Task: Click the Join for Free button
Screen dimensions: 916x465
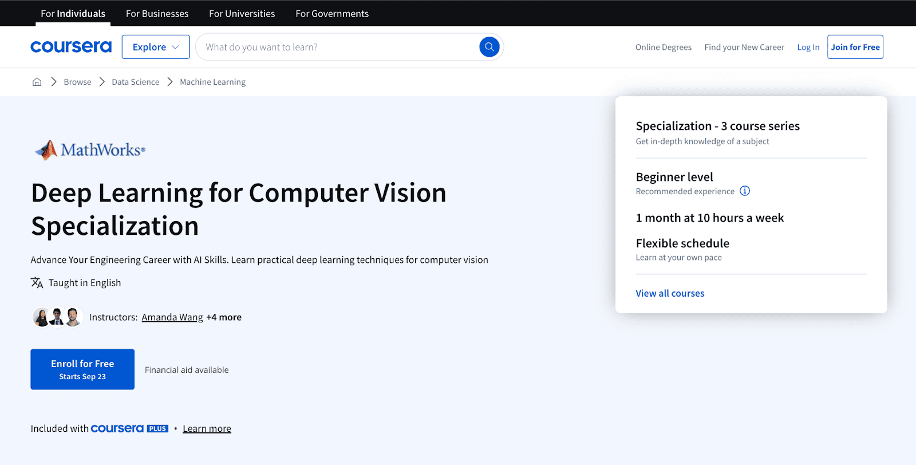Action: coord(855,47)
